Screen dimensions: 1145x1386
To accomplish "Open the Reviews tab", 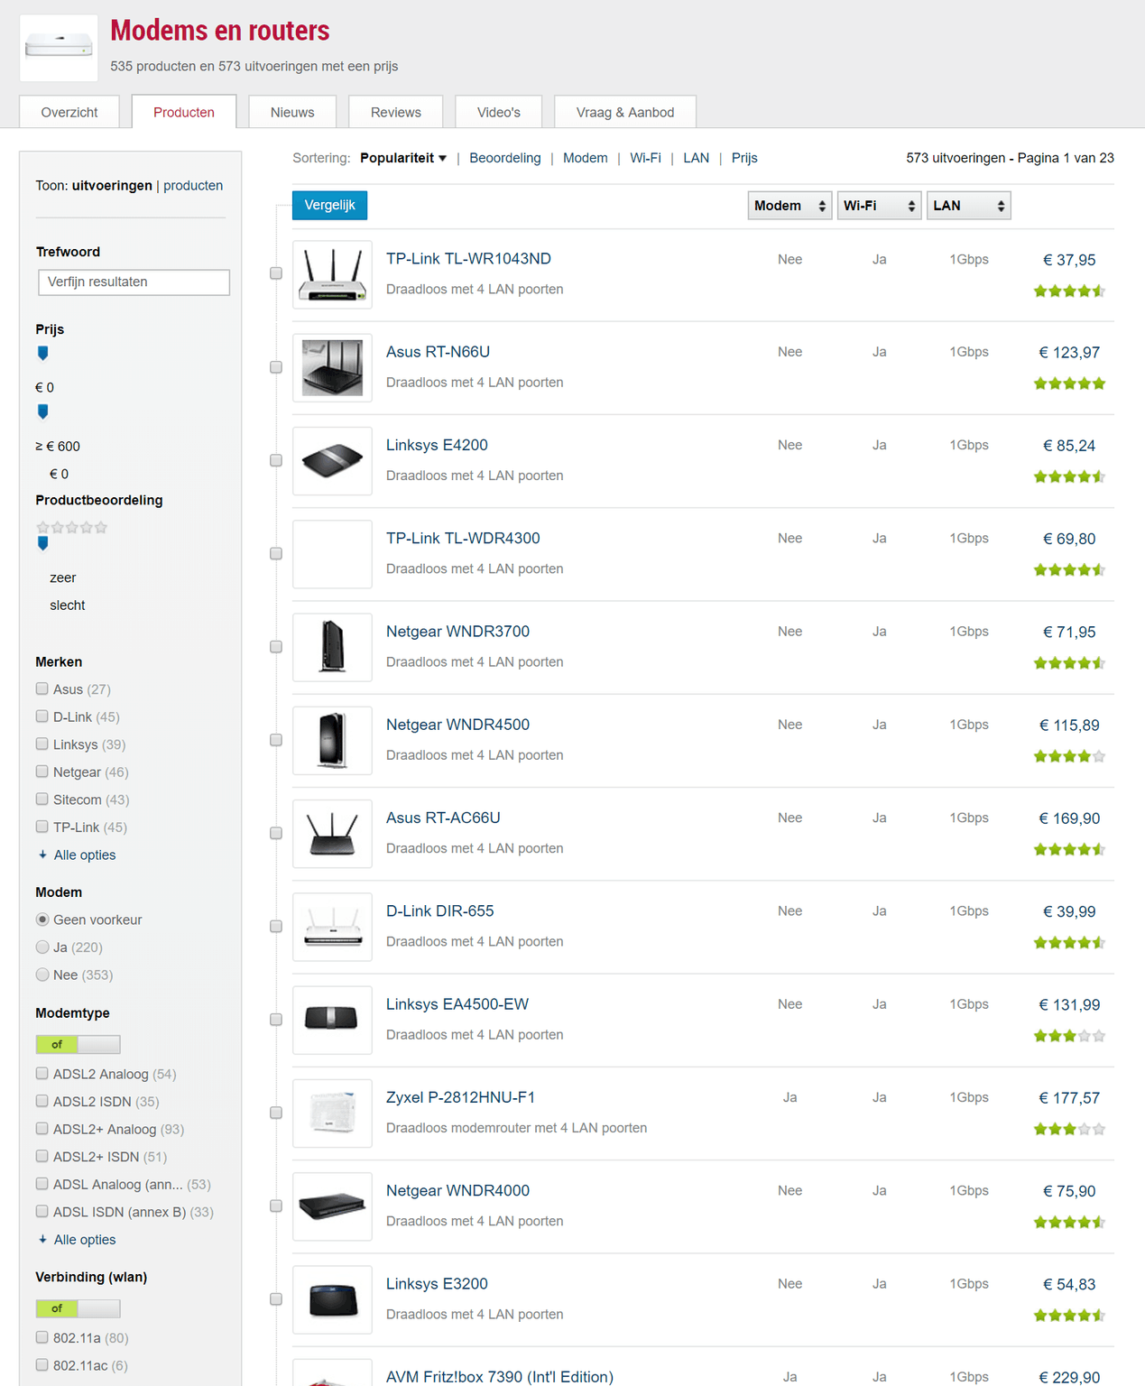I will coord(396,112).
